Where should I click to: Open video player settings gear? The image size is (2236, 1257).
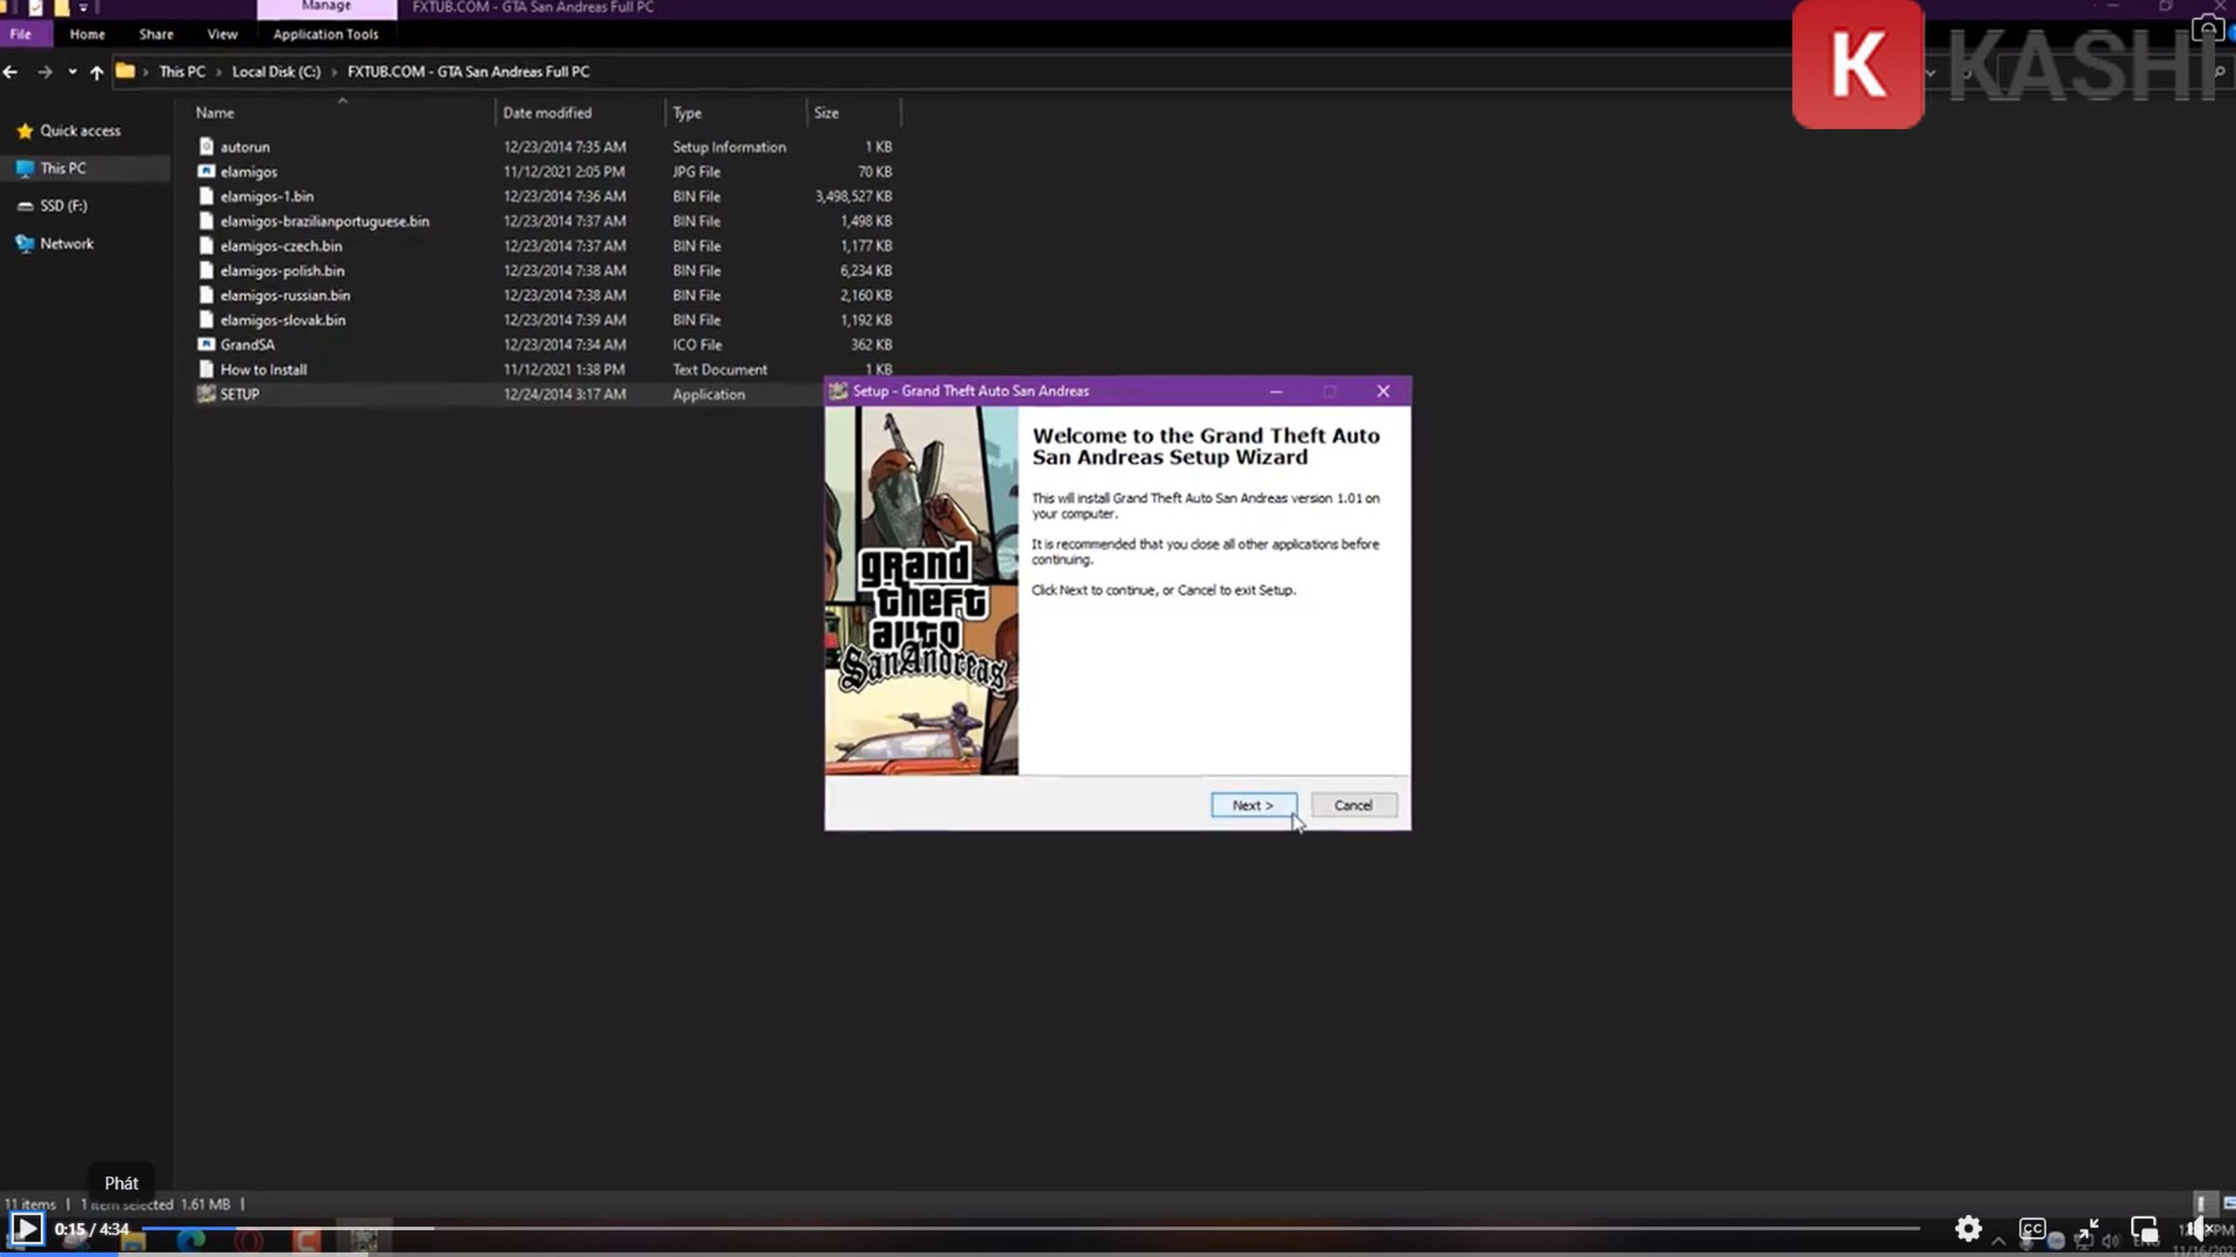click(x=1968, y=1229)
